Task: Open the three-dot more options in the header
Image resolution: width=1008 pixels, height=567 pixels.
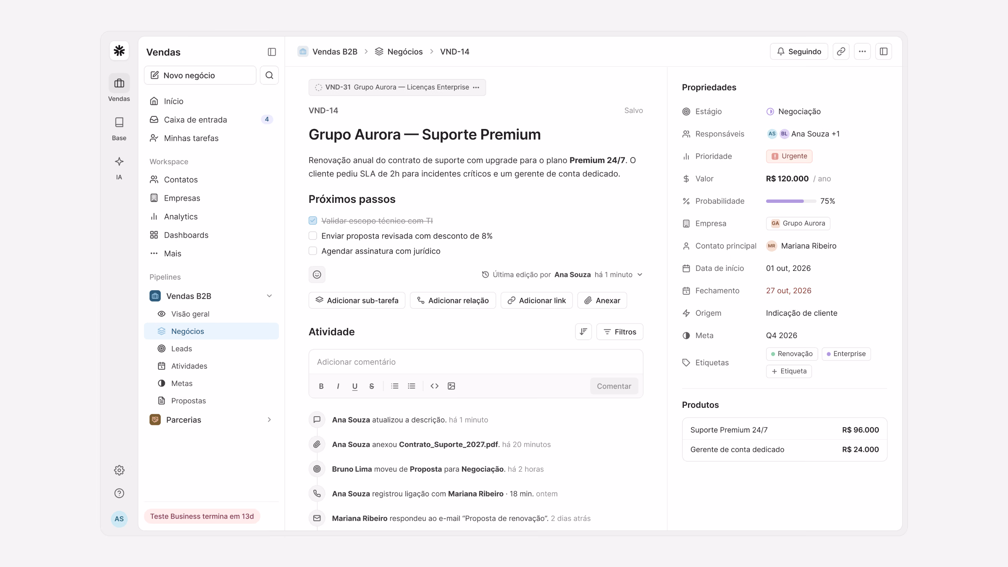Action: [x=862, y=51]
